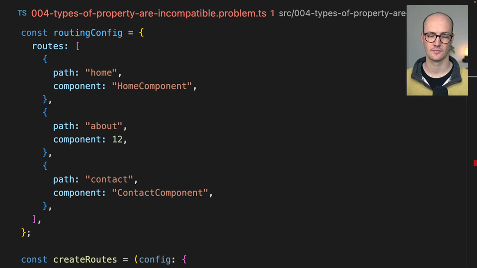Click the "contact" path string
Screen dimensions: 477x268
point(109,179)
